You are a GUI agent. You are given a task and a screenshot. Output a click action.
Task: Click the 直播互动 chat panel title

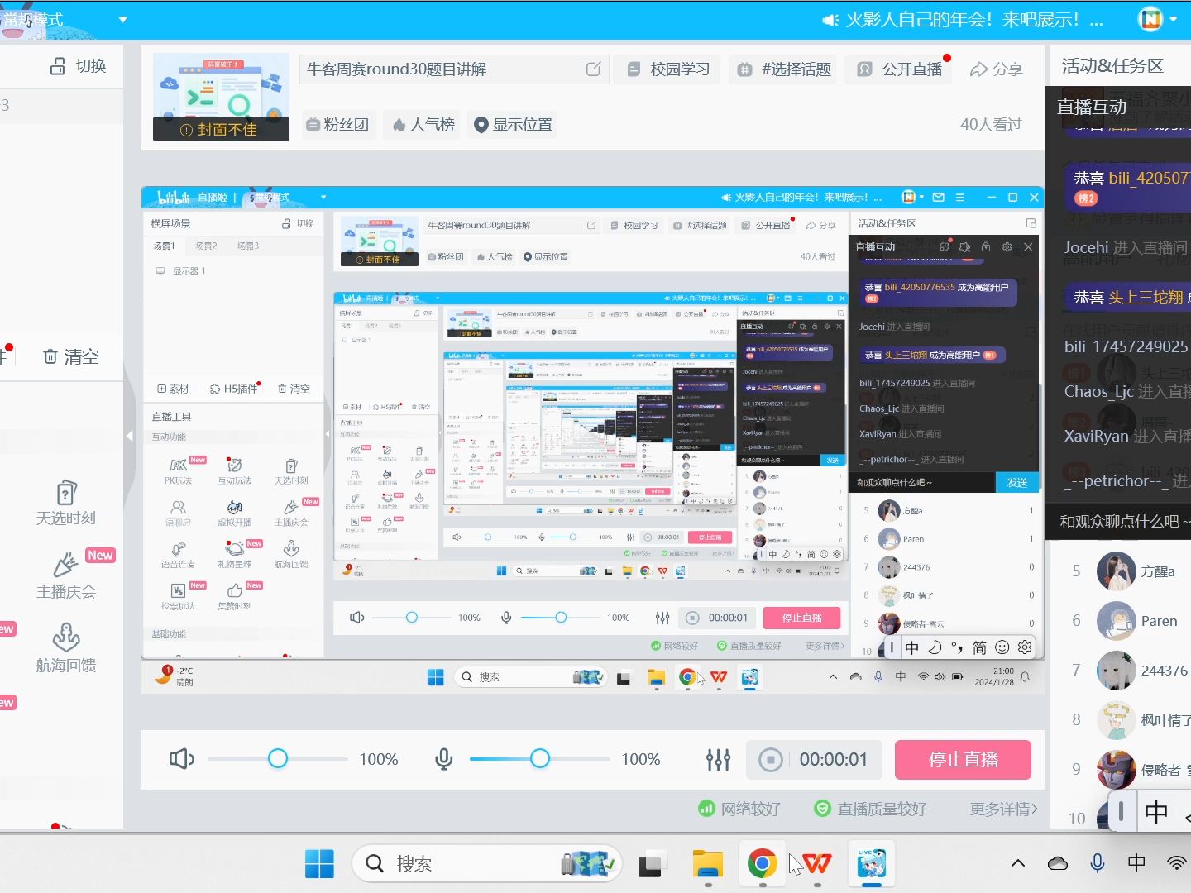click(x=1092, y=107)
